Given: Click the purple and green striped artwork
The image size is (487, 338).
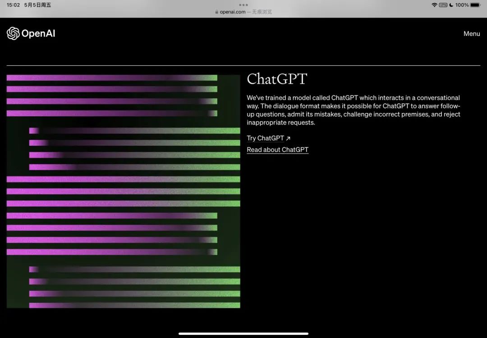Looking at the screenshot, I should click(123, 191).
